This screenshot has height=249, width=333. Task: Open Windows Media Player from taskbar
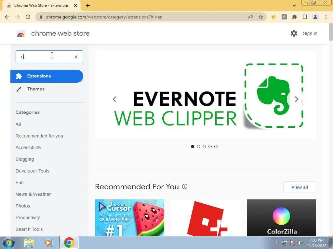[x=48, y=243]
